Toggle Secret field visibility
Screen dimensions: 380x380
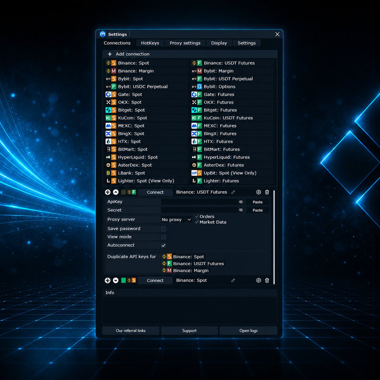click(241, 210)
